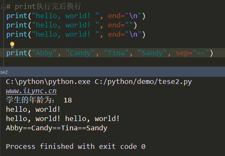Click the single 'hello, world!' console line
Image resolution: width=225 pixels, height=156 pixels.
(33, 110)
